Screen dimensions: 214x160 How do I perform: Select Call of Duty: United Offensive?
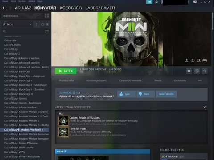(21, 143)
